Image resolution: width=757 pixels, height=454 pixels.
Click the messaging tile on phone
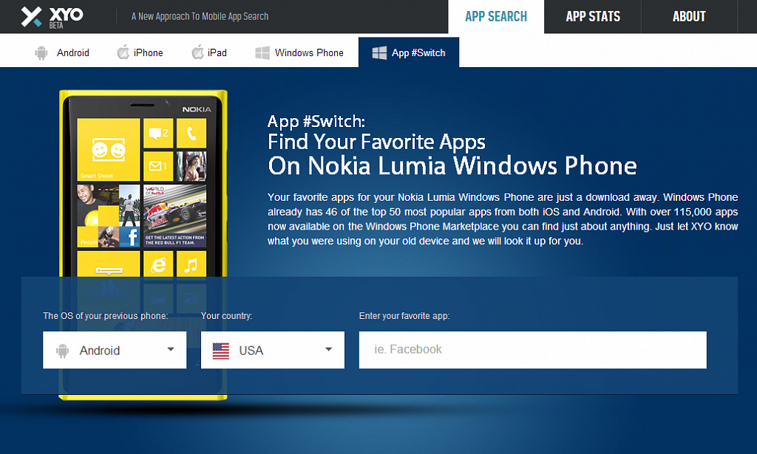point(158,133)
